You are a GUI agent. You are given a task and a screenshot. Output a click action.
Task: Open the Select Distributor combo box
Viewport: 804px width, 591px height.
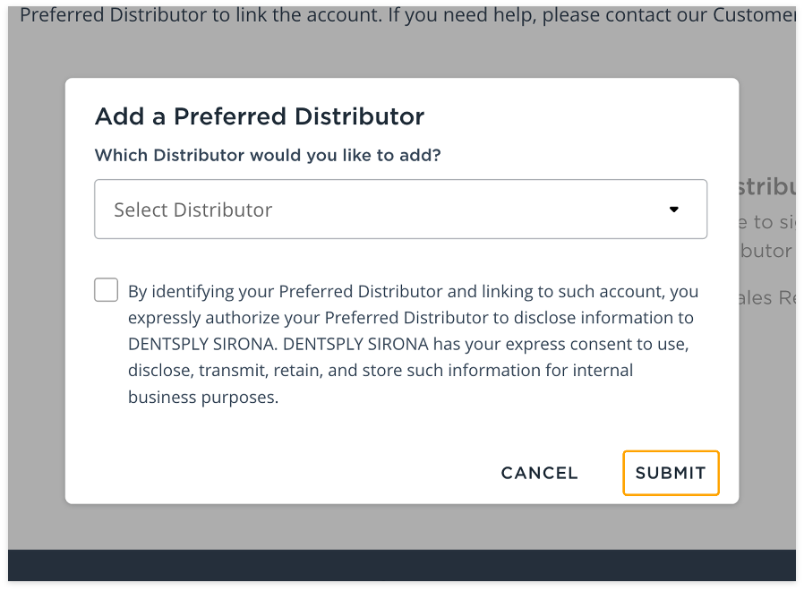point(400,210)
